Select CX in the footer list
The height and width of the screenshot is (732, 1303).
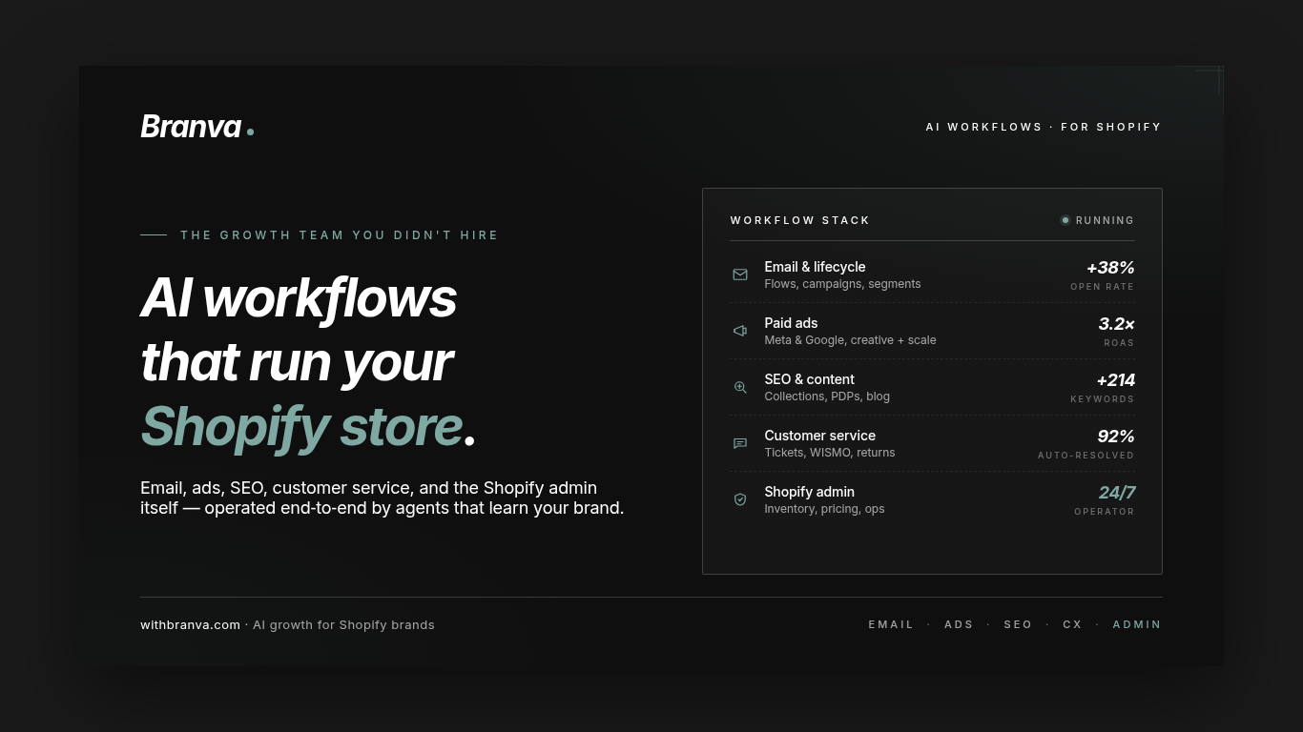pos(1072,625)
